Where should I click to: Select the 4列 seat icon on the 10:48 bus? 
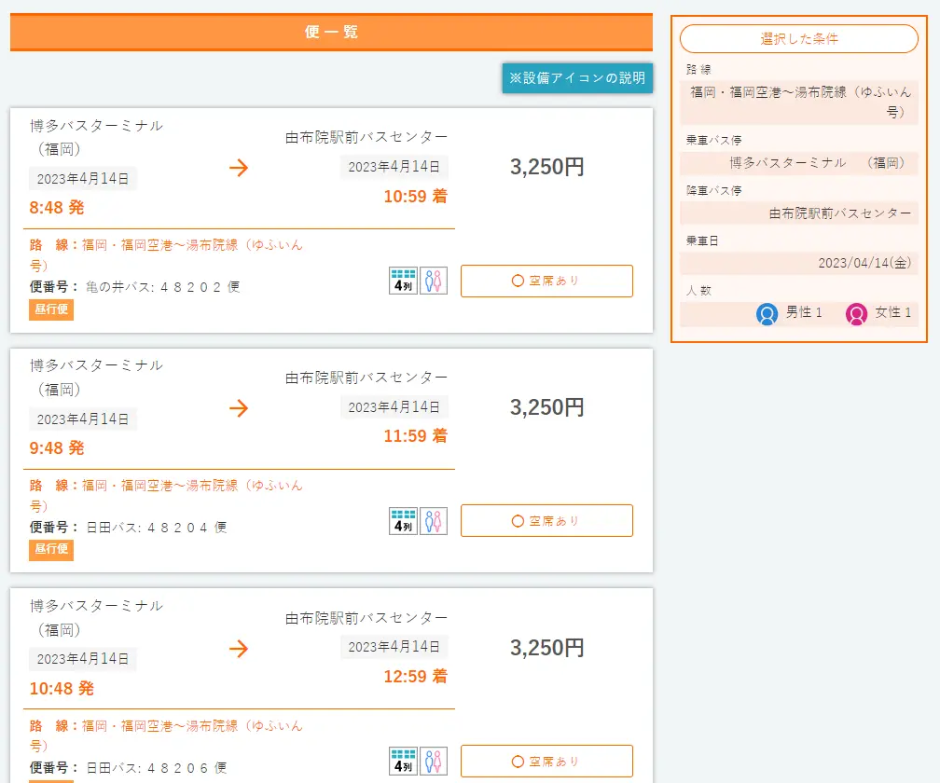point(403,761)
